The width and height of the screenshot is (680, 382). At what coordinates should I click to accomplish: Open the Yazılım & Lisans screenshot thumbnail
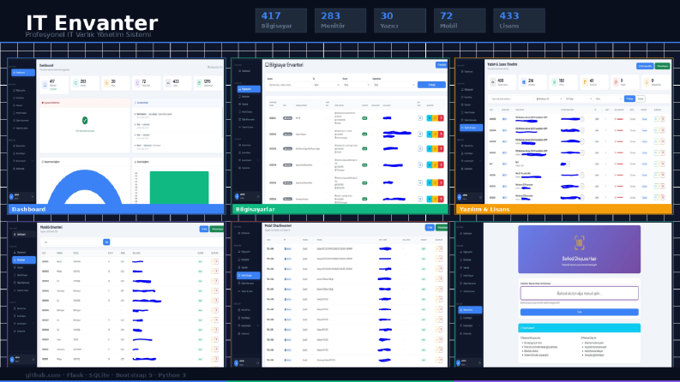[x=563, y=136]
